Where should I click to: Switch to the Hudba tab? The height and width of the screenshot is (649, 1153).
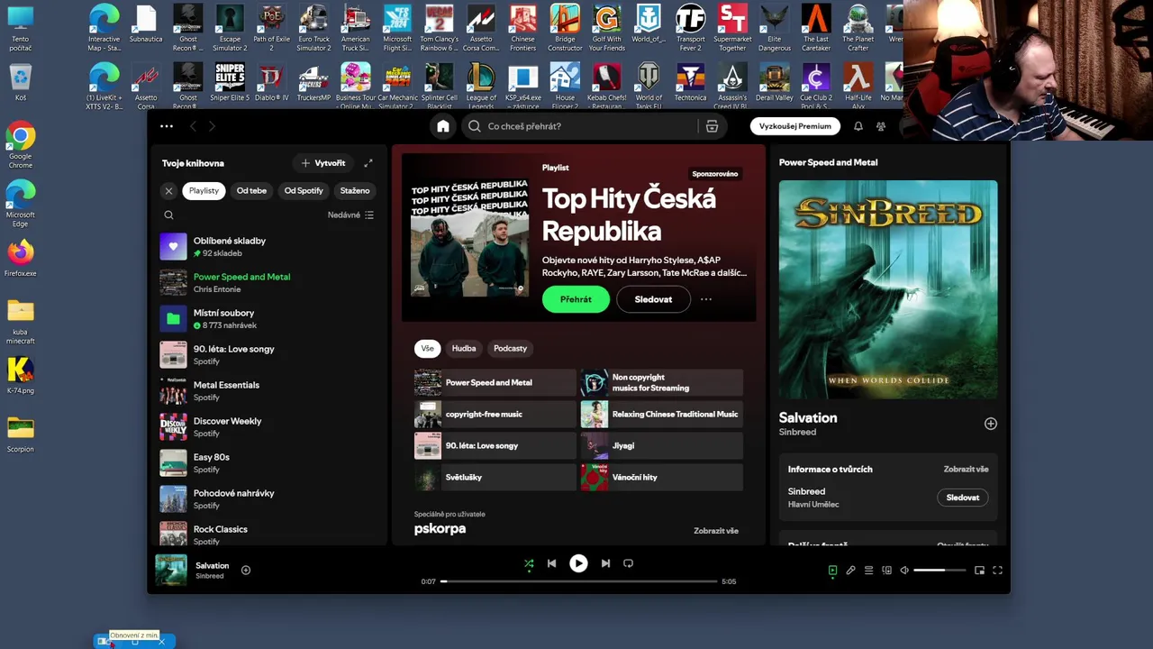(464, 349)
